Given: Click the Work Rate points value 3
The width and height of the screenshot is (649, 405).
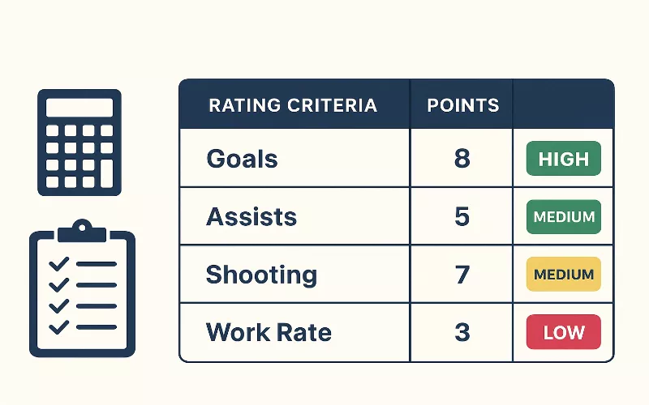Looking at the screenshot, I should [462, 332].
